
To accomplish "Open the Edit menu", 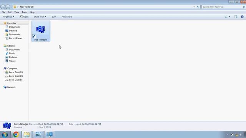I will pyautogui.click(x=10, y=12).
